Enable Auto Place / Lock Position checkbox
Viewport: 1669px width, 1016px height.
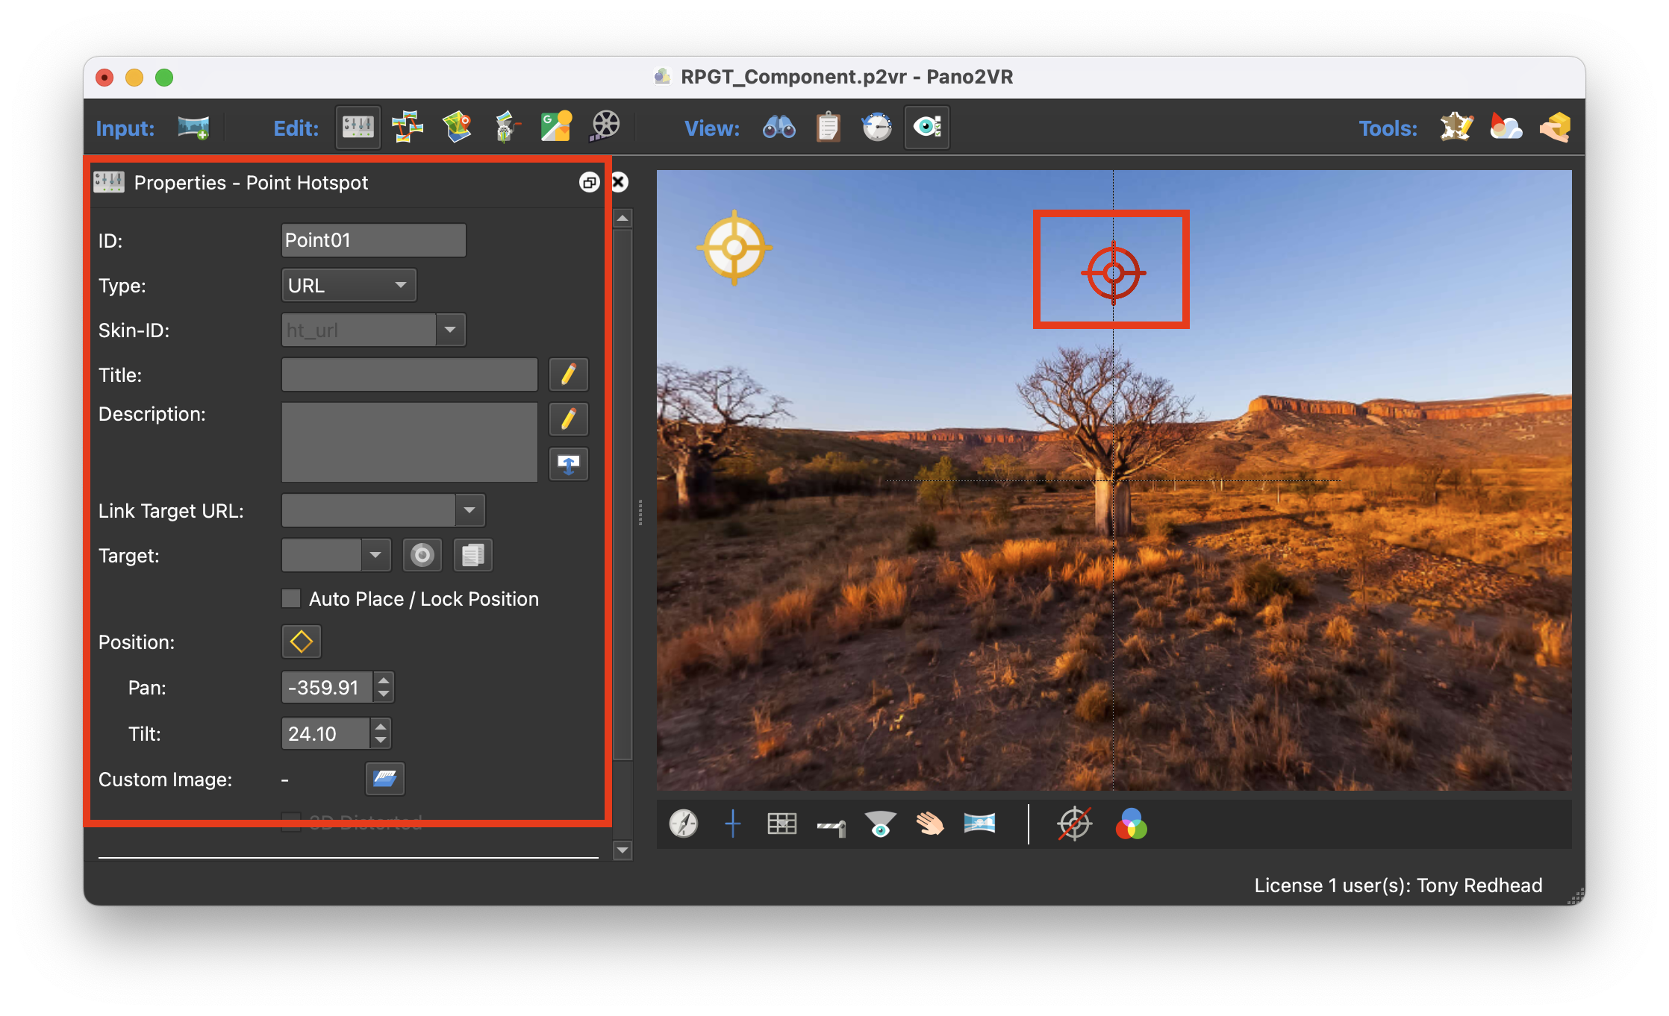[x=291, y=598]
